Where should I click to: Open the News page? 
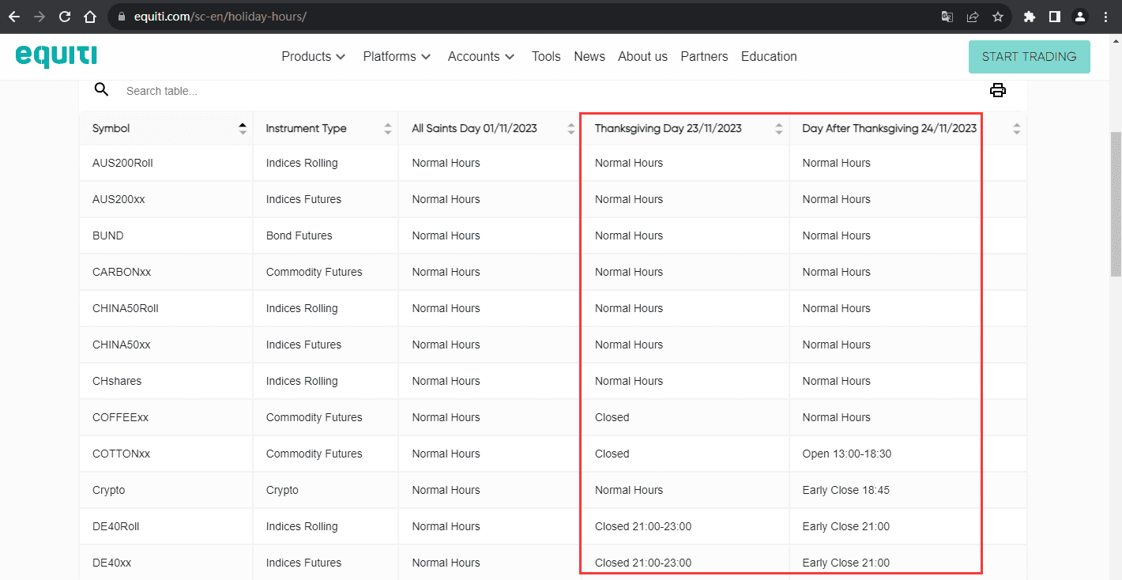click(589, 56)
